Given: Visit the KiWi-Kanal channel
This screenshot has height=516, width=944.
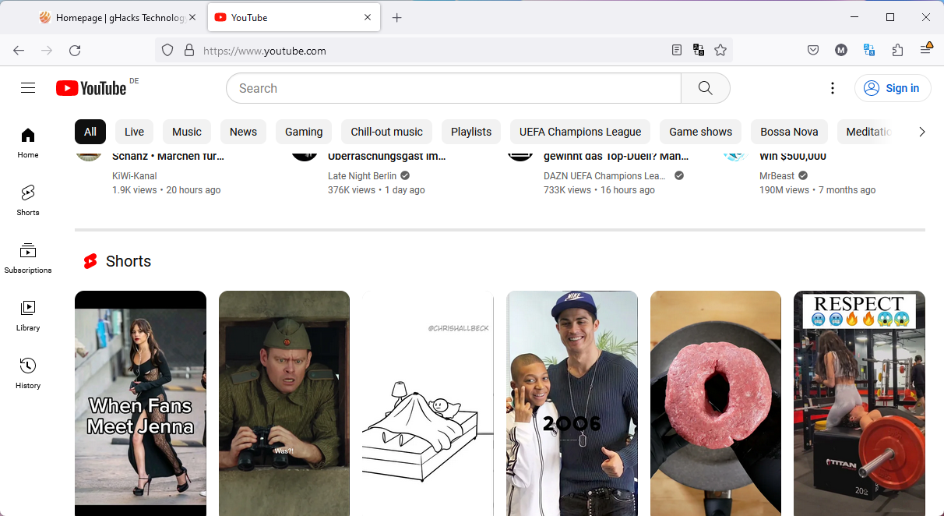Looking at the screenshot, I should [134, 175].
